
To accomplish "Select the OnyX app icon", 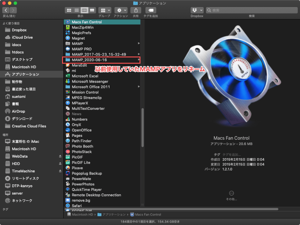I will point(68,125).
